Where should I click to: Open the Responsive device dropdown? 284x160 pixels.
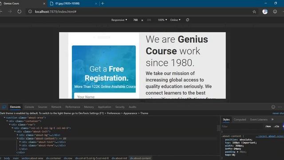119,20
